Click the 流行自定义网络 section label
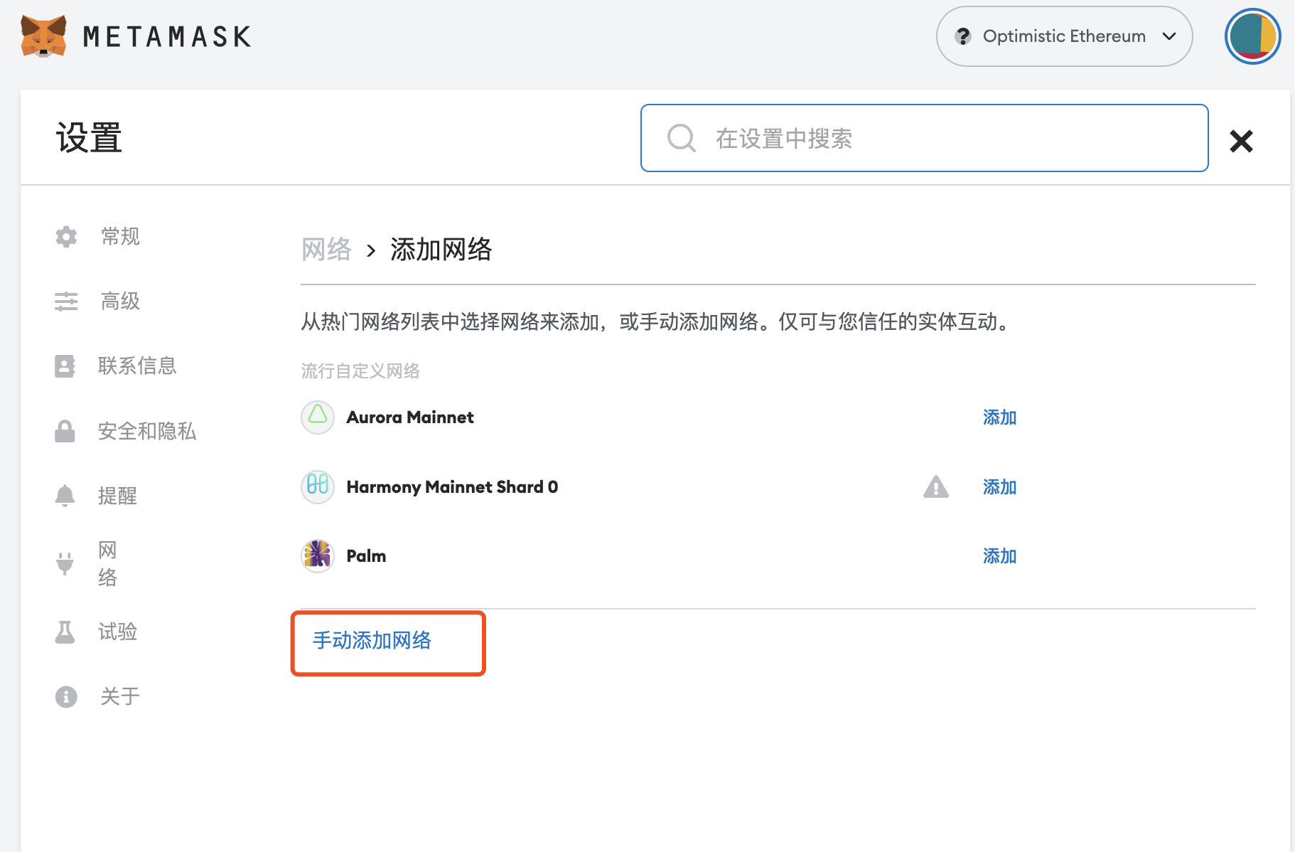The height and width of the screenshot is (852, 1295). 360,371
